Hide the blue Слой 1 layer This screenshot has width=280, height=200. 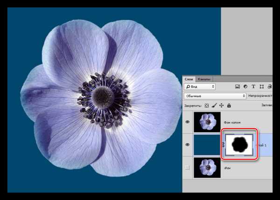click(187, 144)
